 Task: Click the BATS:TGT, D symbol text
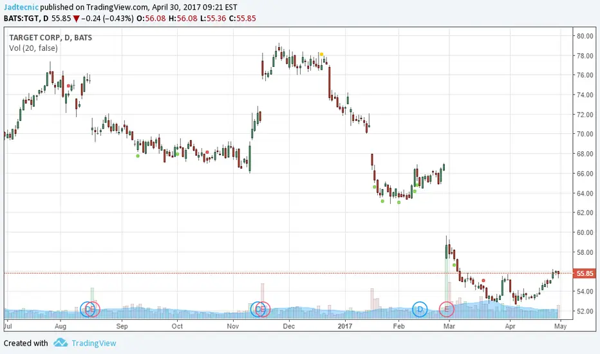26,19
